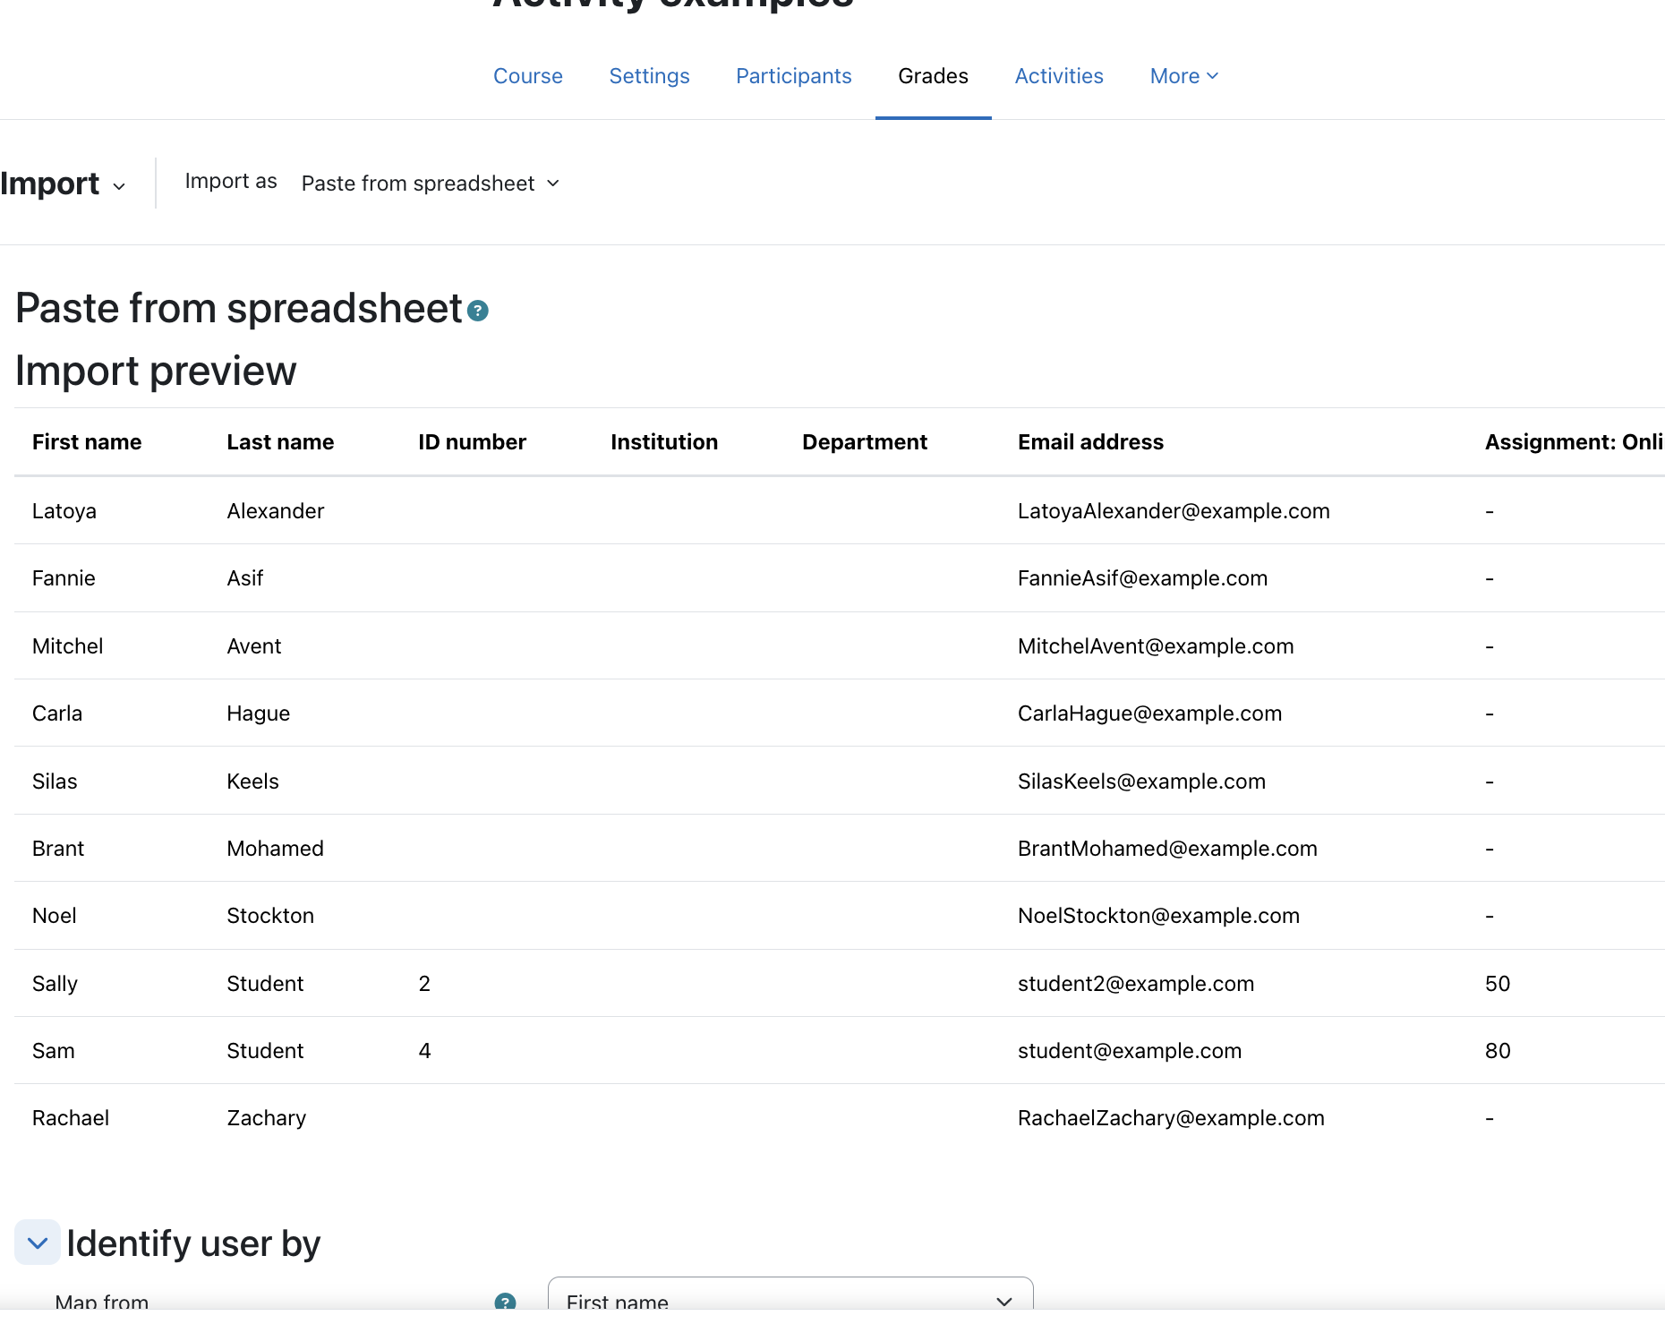Click email SilasKeels@example.com

tap(1141, 782)
